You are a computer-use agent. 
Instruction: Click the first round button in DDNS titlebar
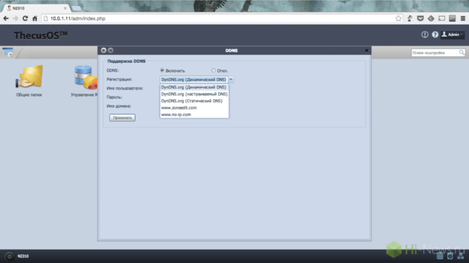coord(103,50)
